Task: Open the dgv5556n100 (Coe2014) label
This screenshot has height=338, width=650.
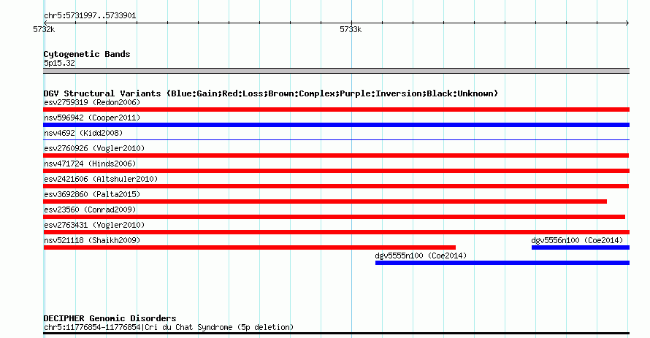Action: (x=577, y=240)
